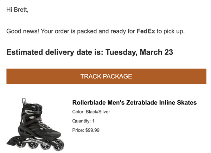This screenshot has height=153, width=211.
Task: Click the skate's heel pull loop
Action: [24, 101]
